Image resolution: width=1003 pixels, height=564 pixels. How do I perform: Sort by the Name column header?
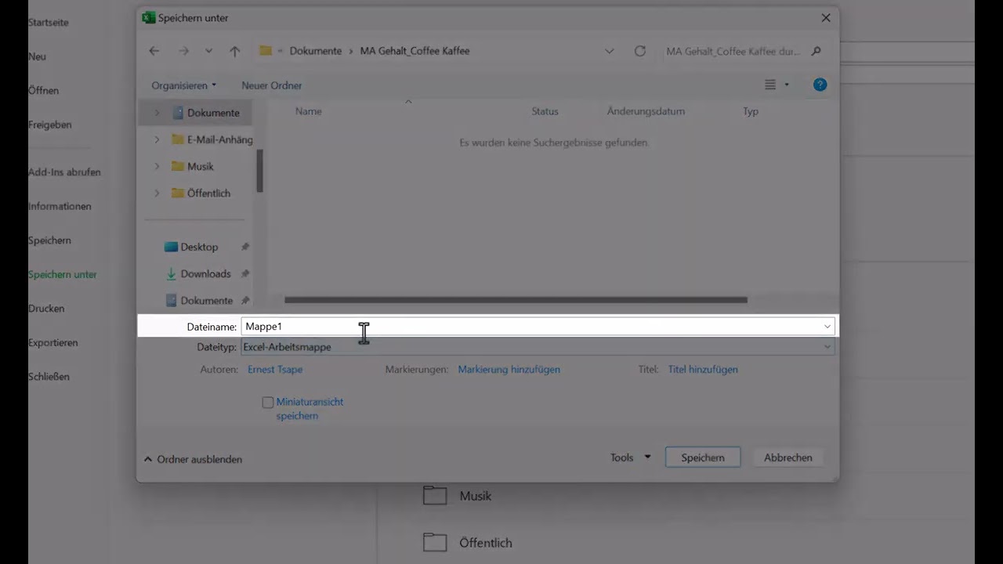pyautogui.click(x=309, y=111)
